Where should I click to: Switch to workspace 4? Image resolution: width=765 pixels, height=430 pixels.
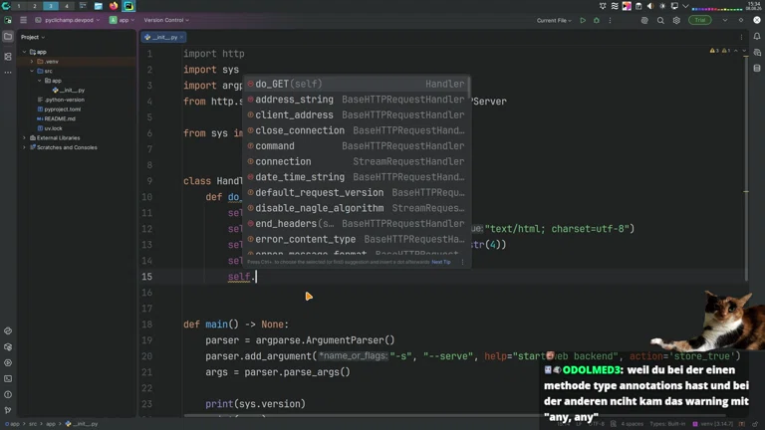tap(67, 6)
